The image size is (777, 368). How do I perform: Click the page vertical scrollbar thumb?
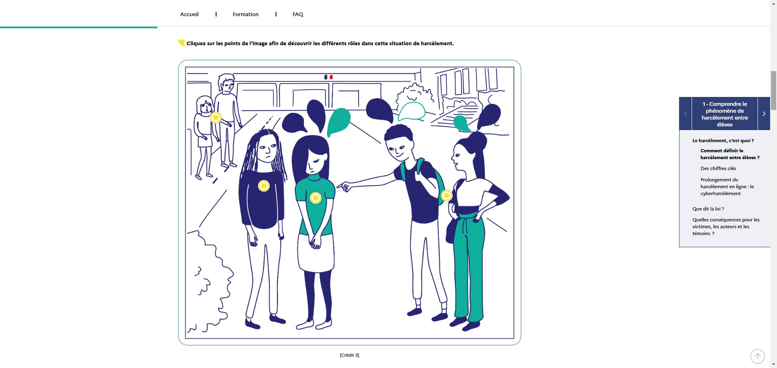(773, 90)
